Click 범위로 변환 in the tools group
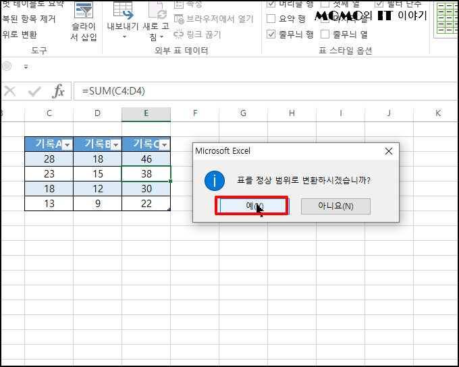459x367 pixels. pos(20,34)
